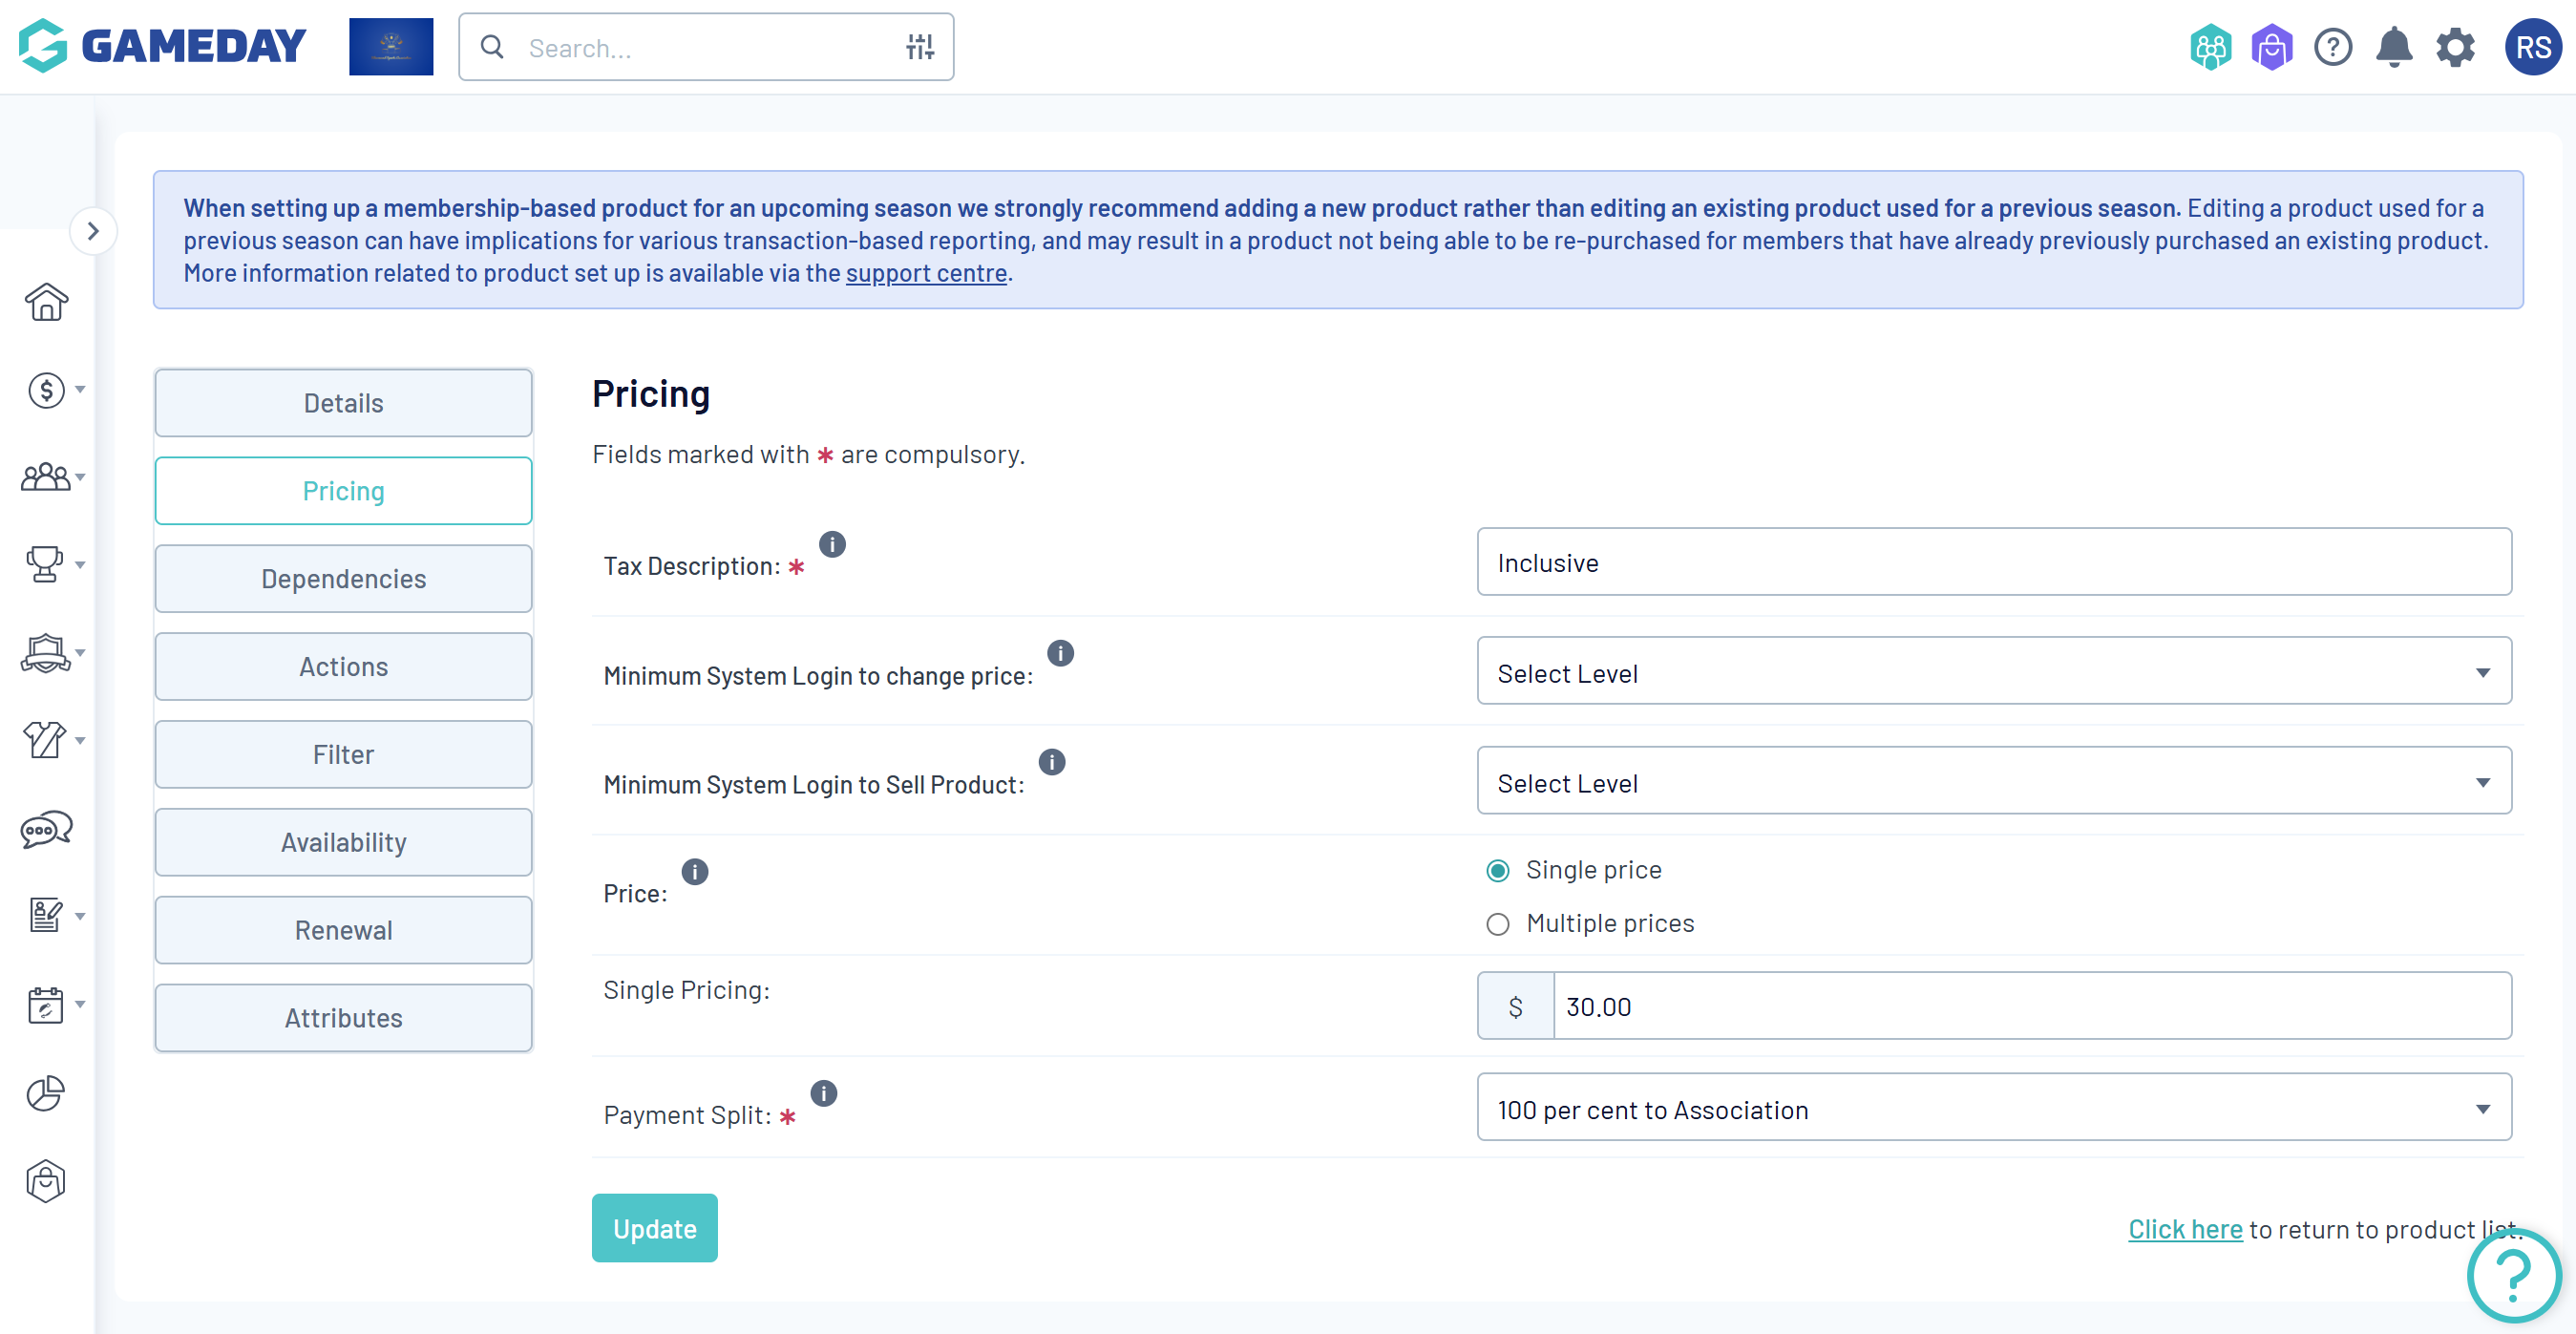Open the settings gear icon

coord(2455,47)
